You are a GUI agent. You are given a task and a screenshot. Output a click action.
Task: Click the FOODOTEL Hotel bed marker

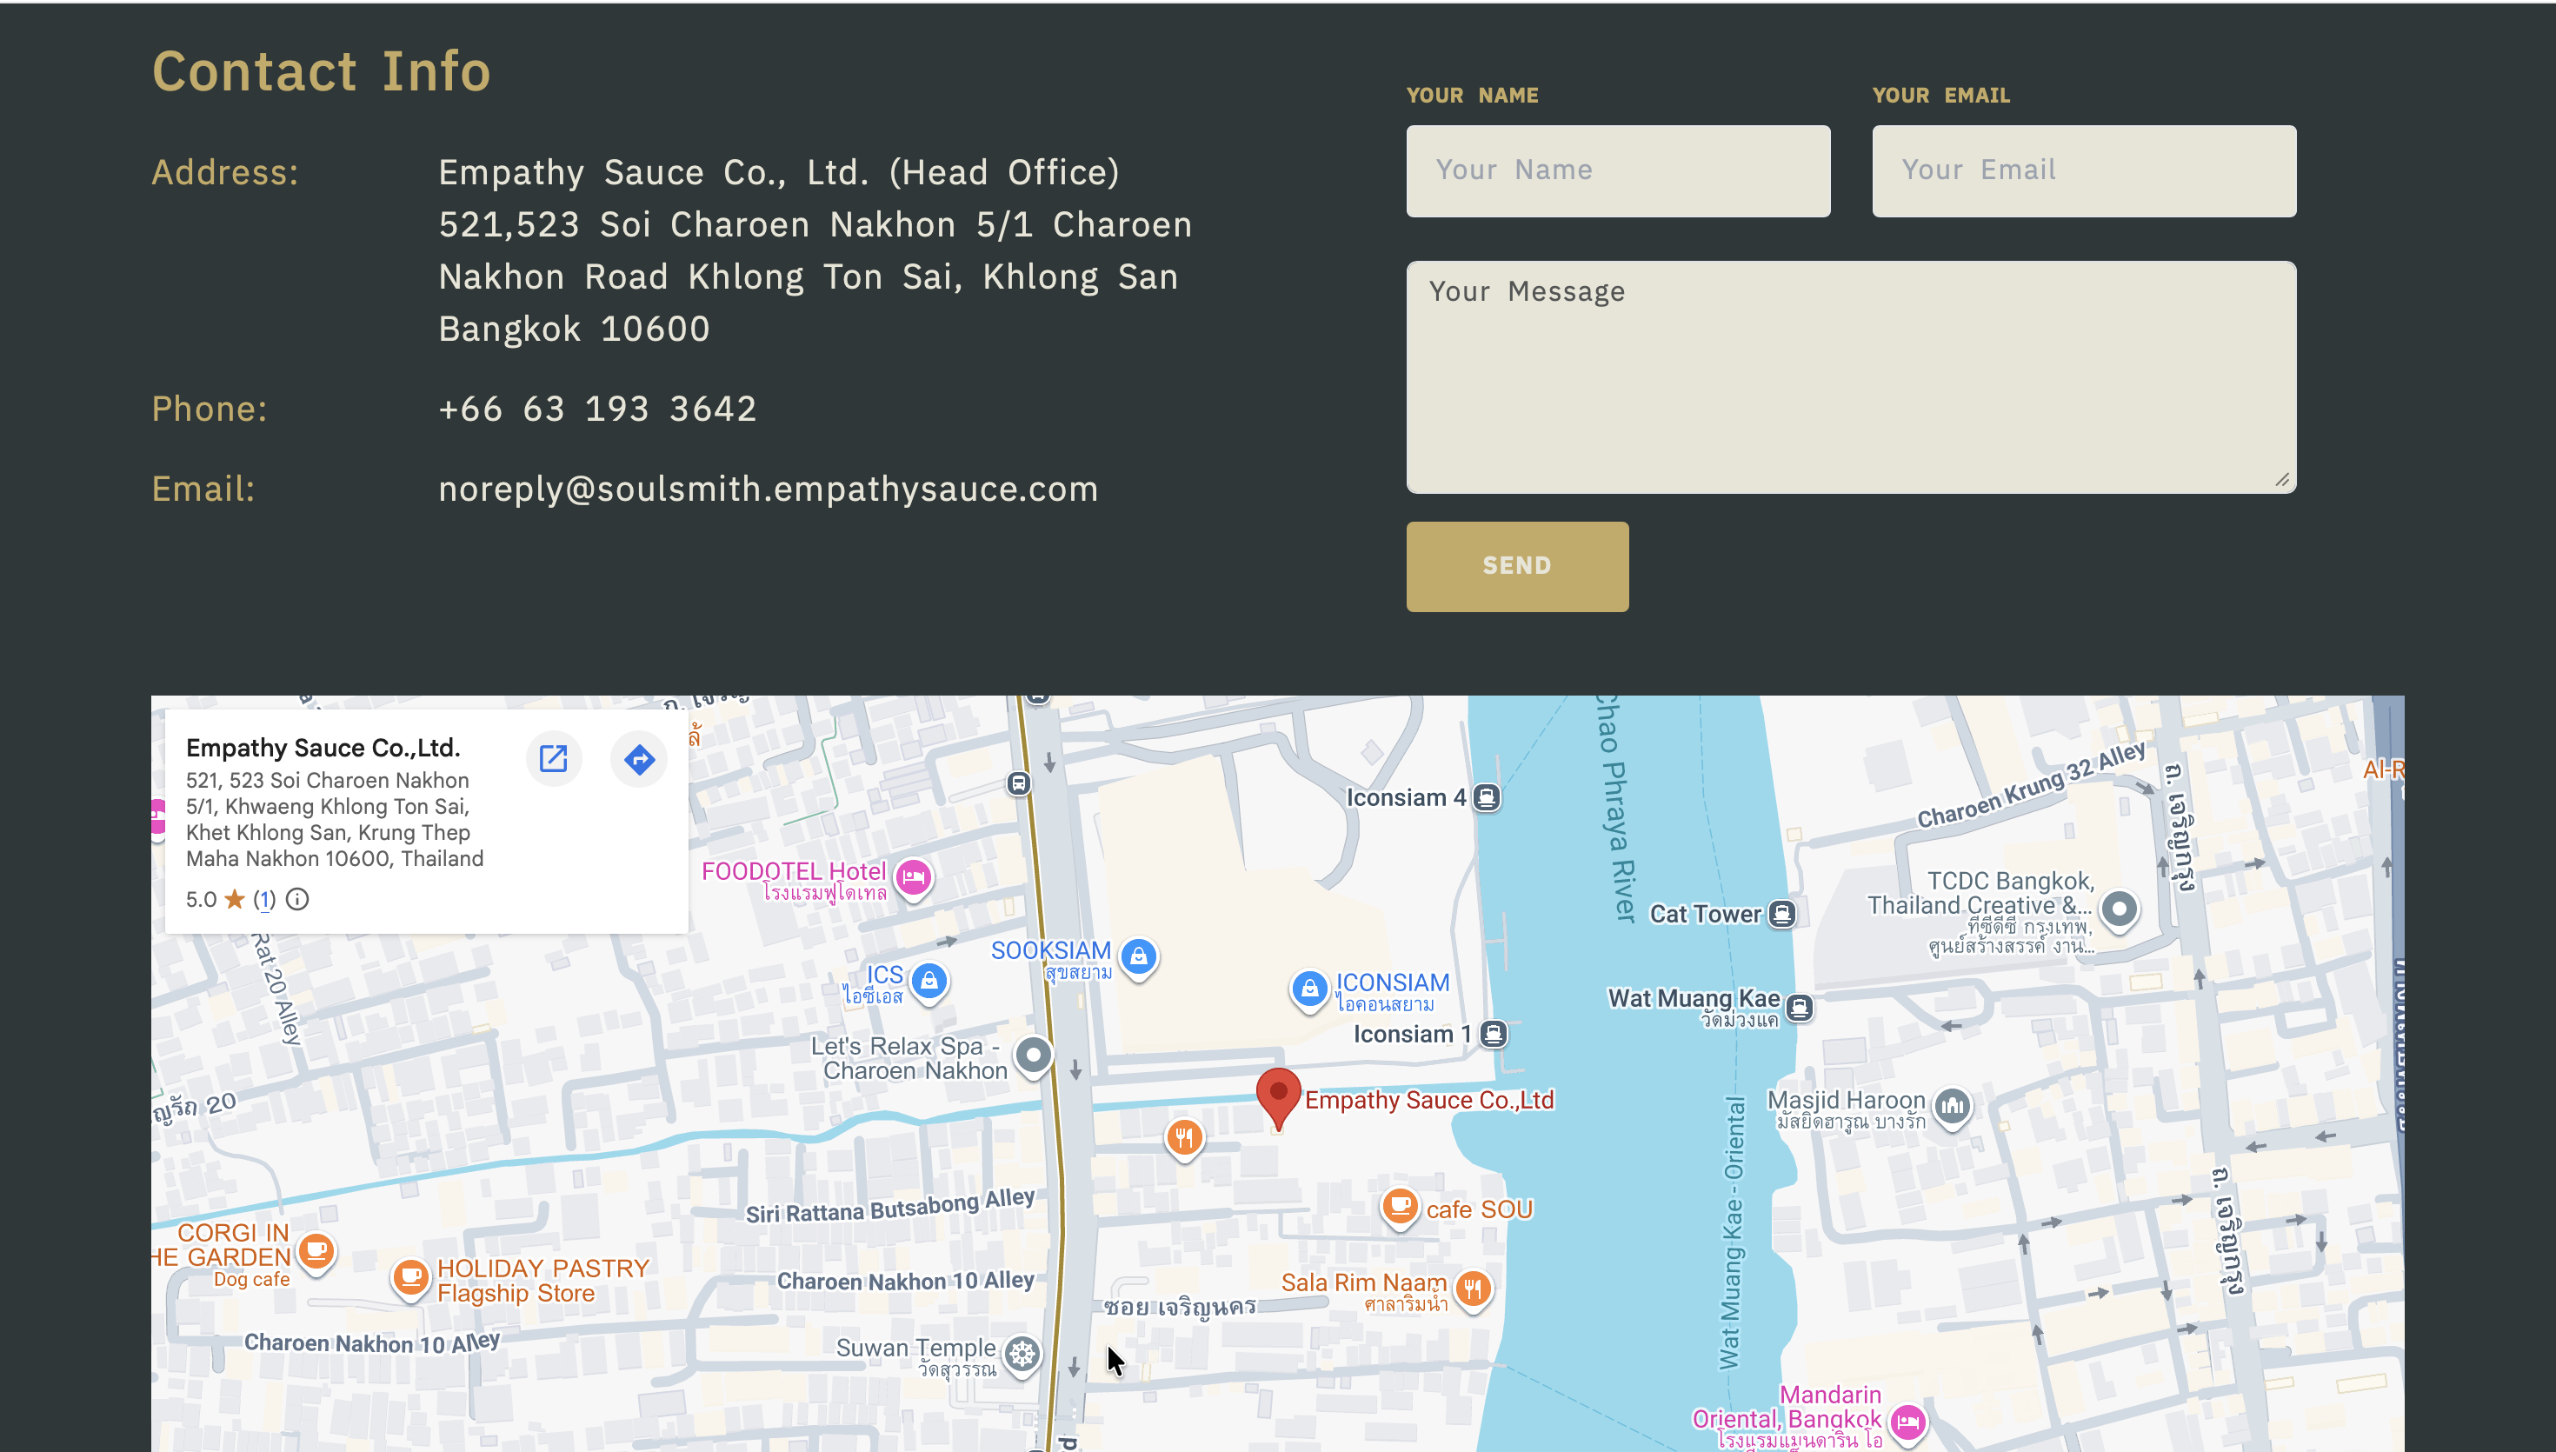pos(913,878)
